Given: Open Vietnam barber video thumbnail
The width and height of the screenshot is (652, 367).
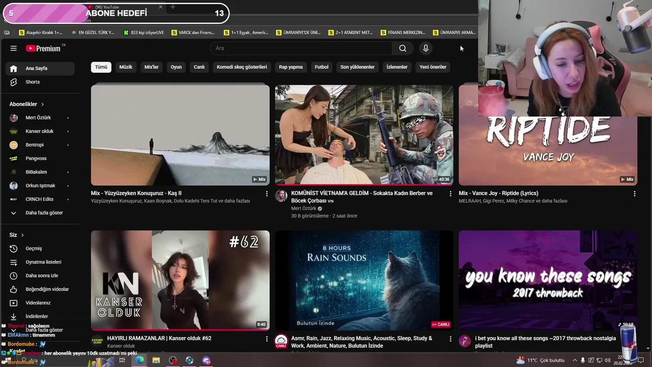Looking at the screenshot, I should coord(364,135).
